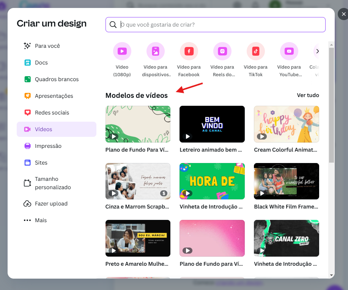Open Redes sociais category
This screenshot has width=348, height=290.
click(57, 113)
